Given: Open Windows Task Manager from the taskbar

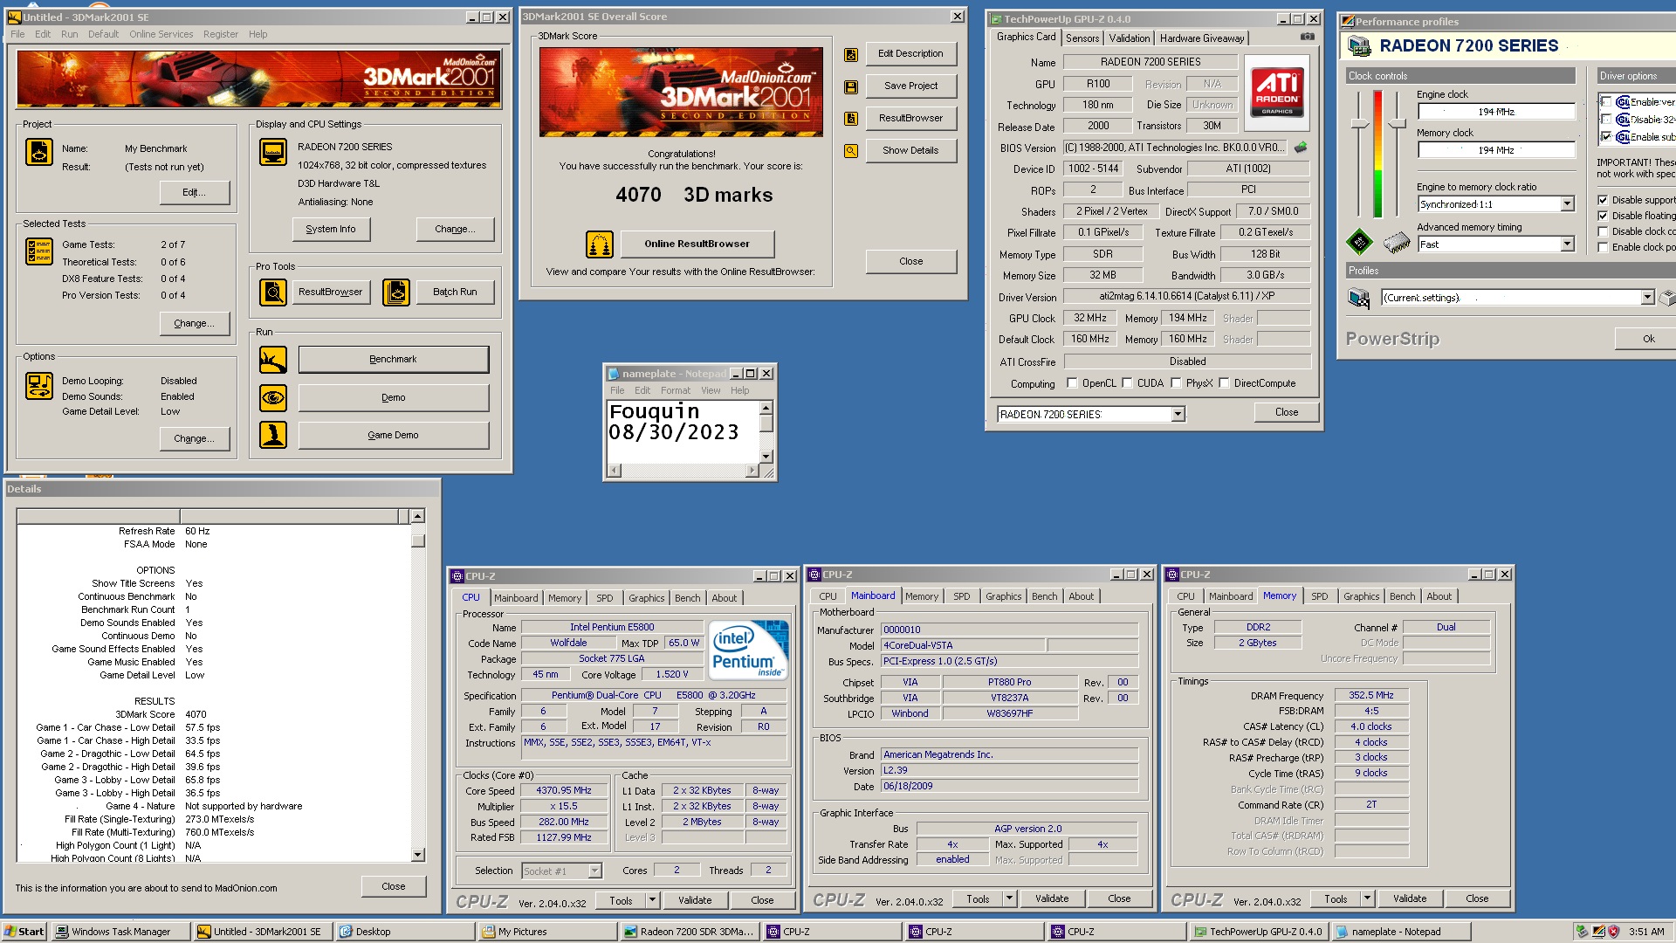Looking at the screenshot, I should click(121, 932).
